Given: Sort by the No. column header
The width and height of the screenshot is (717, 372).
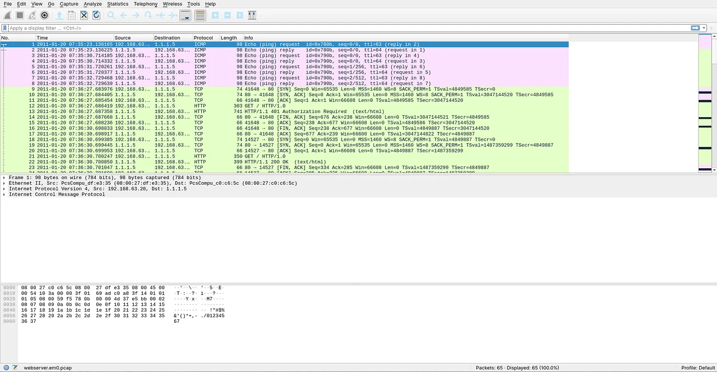Looking at the screenshot, I should [18, 38].
